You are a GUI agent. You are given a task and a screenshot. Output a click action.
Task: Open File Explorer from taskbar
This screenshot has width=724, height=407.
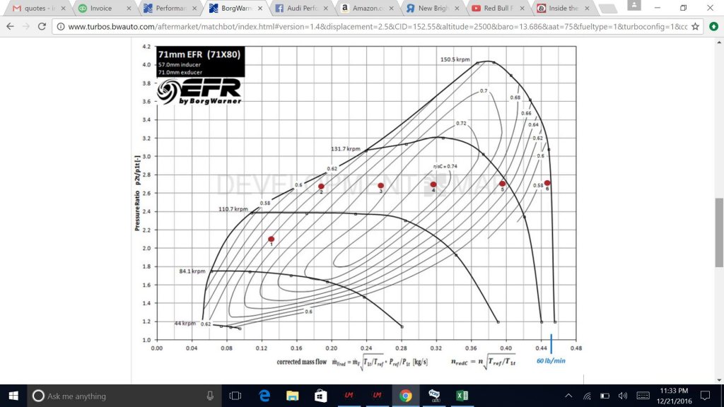pyautogui.click(x=292, y=396)
